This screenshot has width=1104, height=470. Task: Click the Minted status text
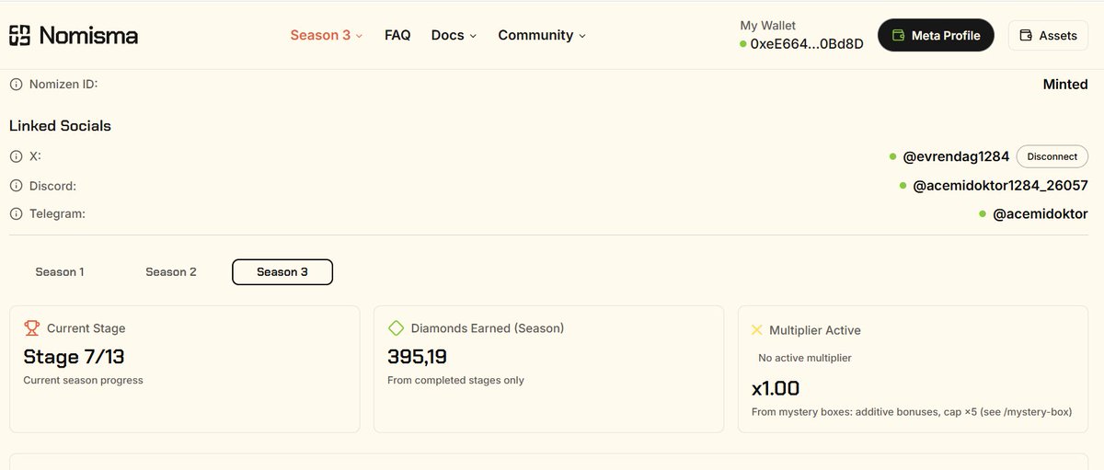1065,84
